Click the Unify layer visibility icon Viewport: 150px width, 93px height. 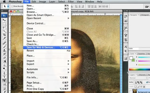tap(138, 82)
